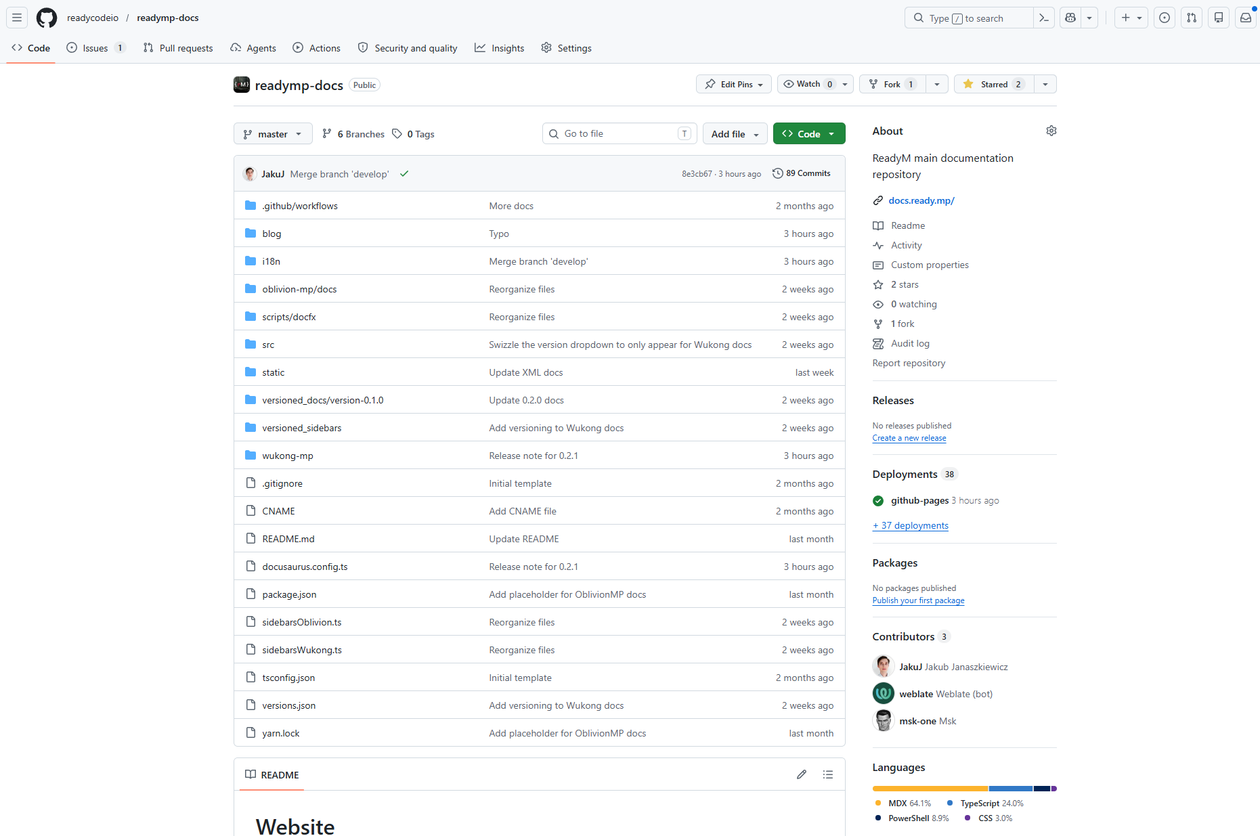Open pull requests shortcut icon in header
Image resolution: width=1260 pixels, height=836 pixels.
click(x=1192, y=18)
